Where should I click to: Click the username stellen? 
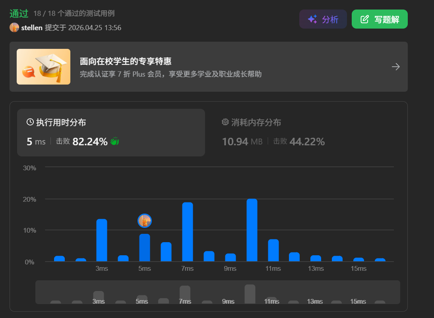32,28
